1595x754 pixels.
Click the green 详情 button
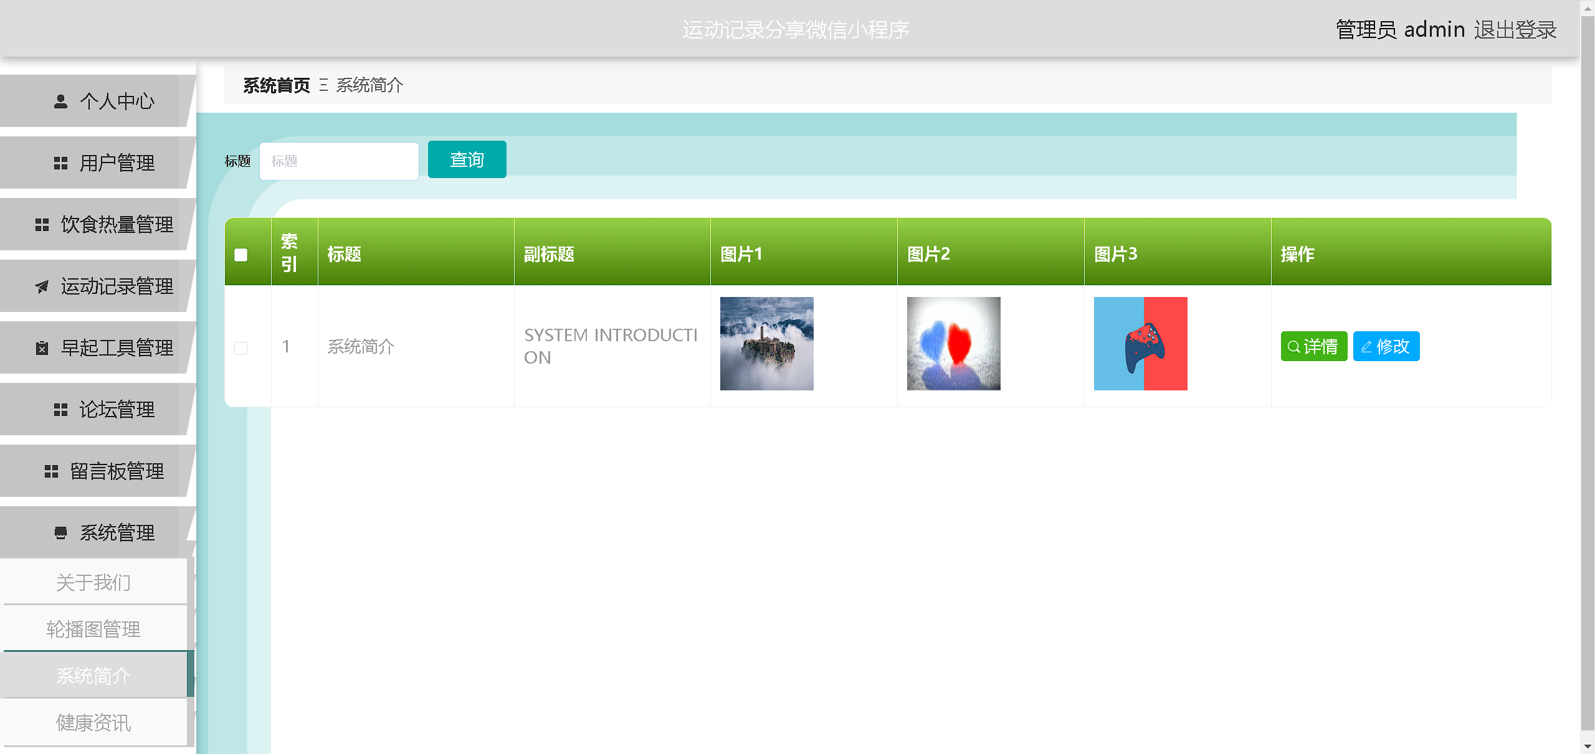click(x=1313, y=346)
